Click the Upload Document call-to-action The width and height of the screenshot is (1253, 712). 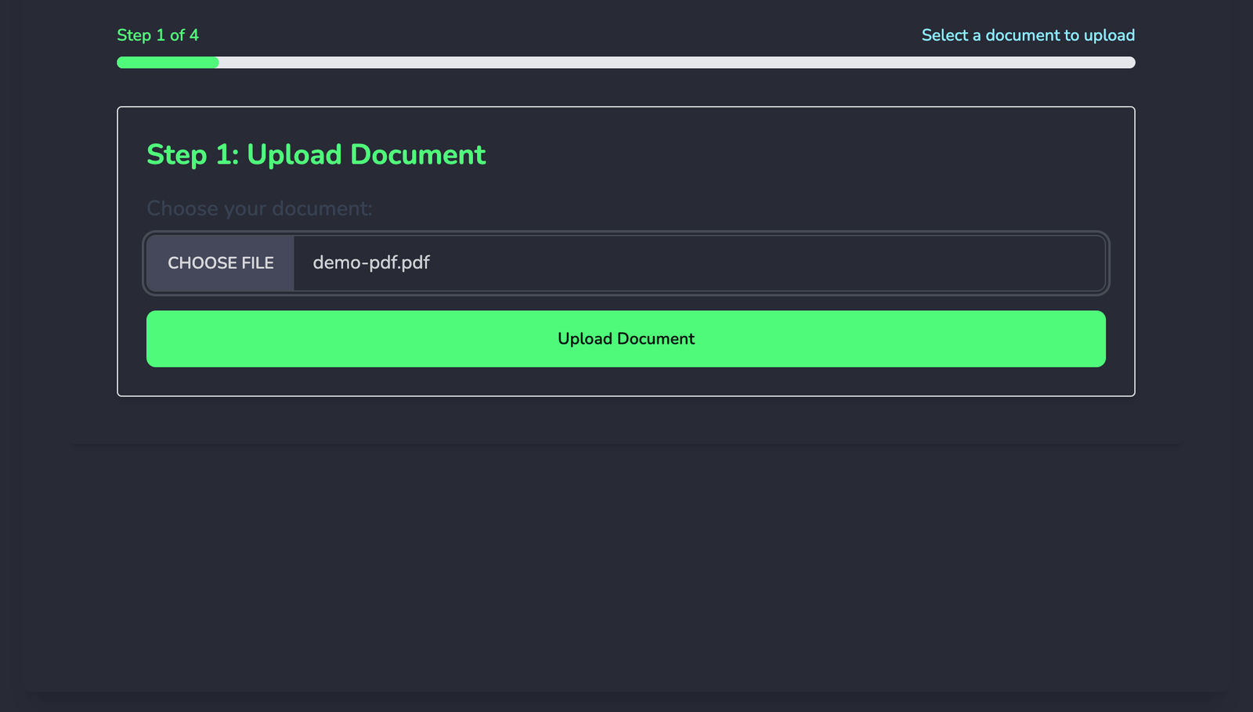(x=626, y=338)
